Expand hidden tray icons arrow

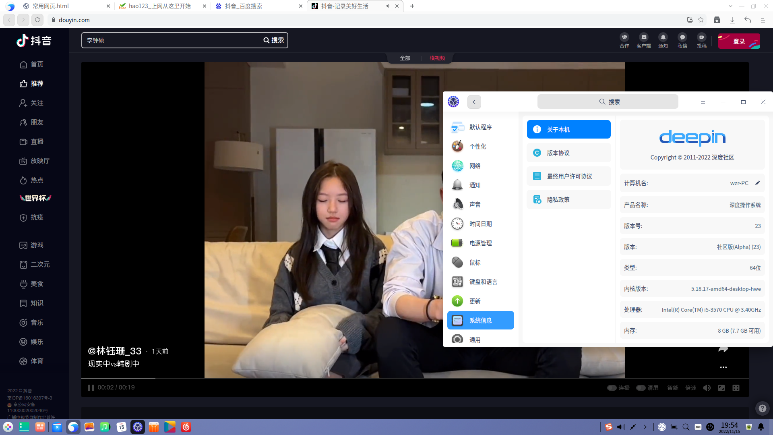coord(645,427)
